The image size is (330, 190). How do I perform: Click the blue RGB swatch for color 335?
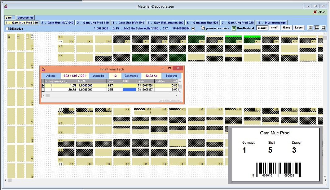pyautogui.click(x=129, y=90)
